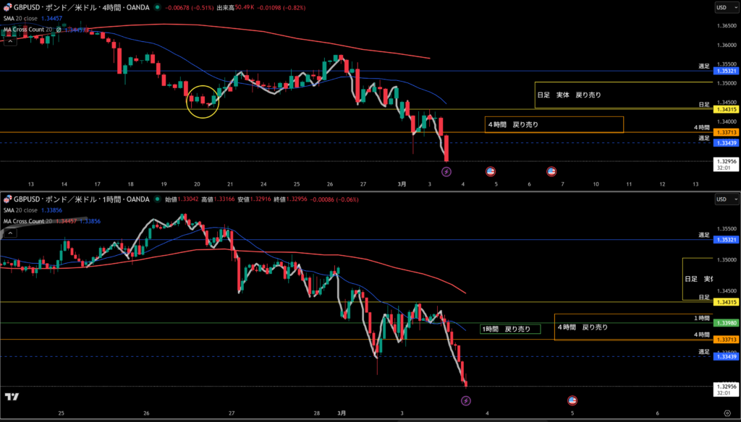The width and height of the screenshot is (741, 422).
Task: Select the green 1時間 戻り売り box
Action: pos(510,330)
